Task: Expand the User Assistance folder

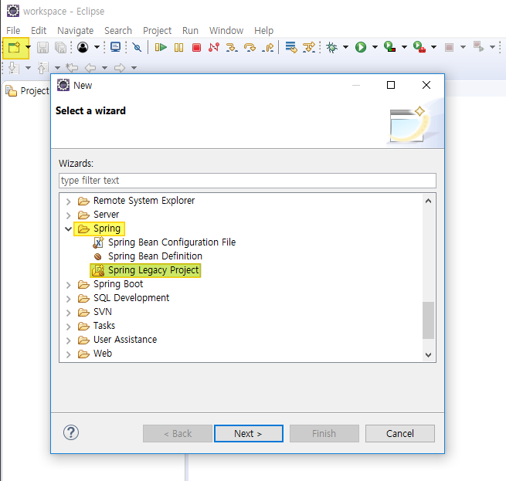Action: pyautogui.click(x=68, y=340)
